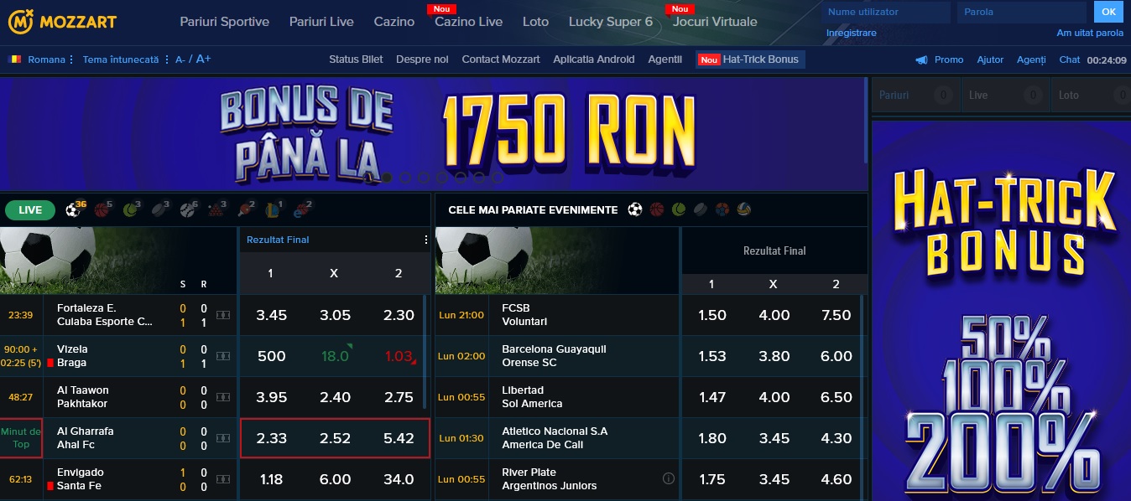The width and height of the screenshot is (1131, 501).
Task: Select live snooker icon
Action: pyautogui.click(x=216, y=209)
